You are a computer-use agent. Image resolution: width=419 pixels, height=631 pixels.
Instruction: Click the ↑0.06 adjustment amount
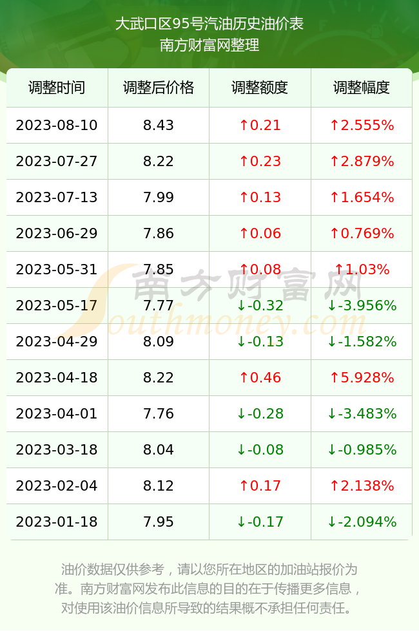coord(260,233)
